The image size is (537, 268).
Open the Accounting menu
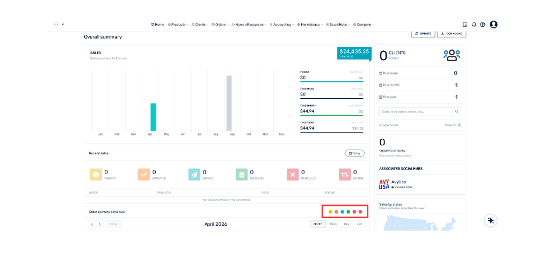click(282, 25)
